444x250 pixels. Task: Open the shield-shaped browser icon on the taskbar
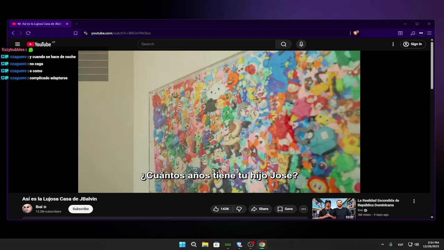[239, 244]
